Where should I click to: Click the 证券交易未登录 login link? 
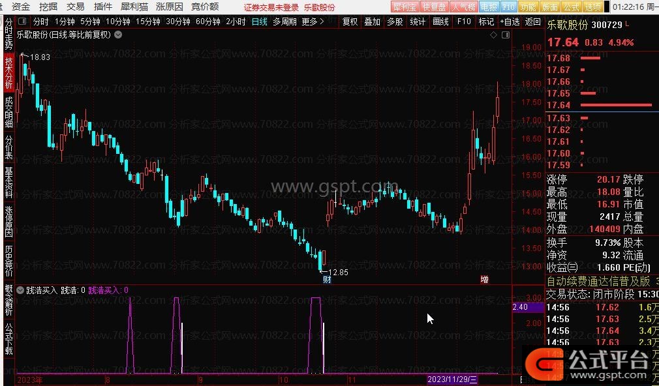(x=271, y=8)
